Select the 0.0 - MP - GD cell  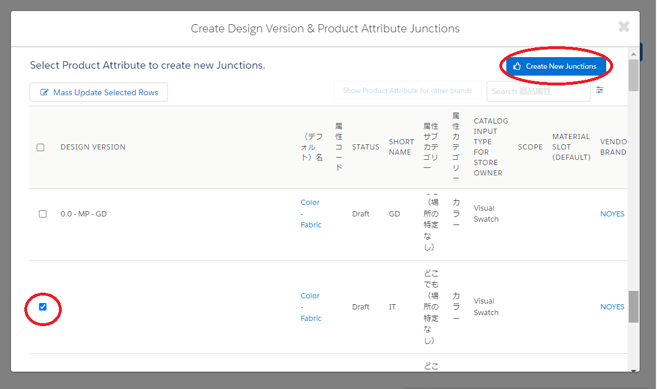pos(84,214)
